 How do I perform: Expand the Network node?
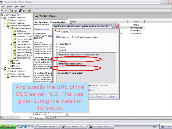click(x=8, y=63)
